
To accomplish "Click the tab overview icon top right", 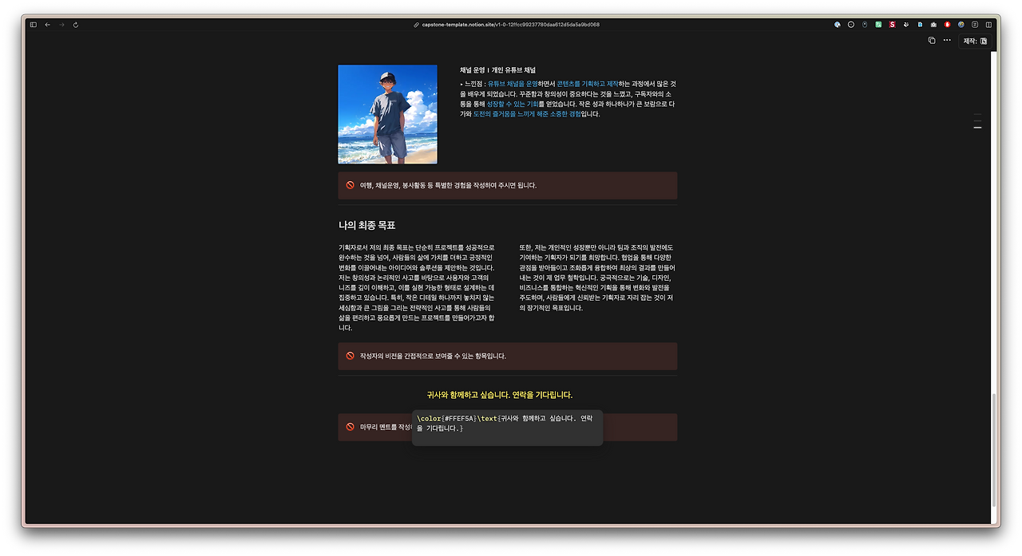I will (x=988, y=25).
